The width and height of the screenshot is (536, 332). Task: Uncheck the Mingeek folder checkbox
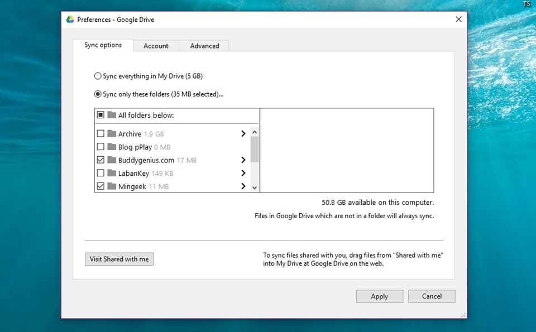tap(100, 186)
